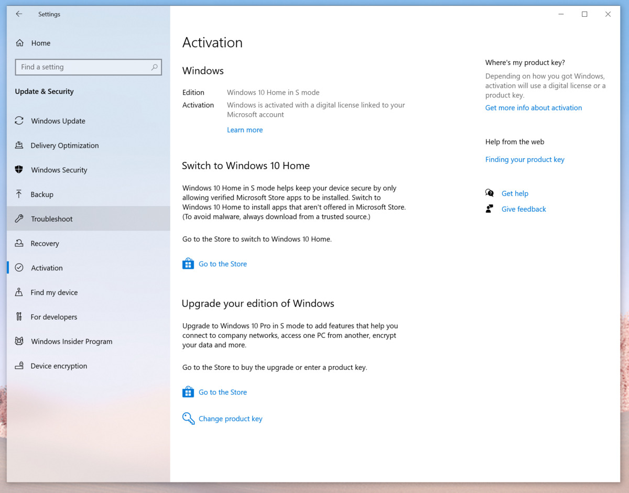
Task: Click the Give feedback person icon
Action: (x=490, y=209)
